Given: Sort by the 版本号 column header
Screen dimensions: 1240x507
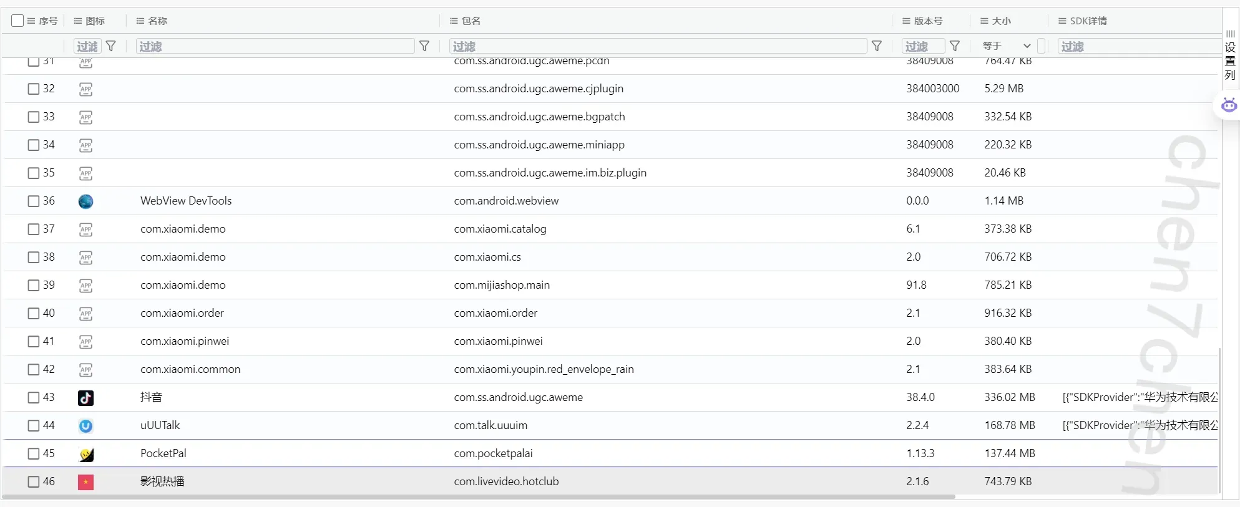Looking at the screenshot, I should pyautogui.click(x=928, y=21).
